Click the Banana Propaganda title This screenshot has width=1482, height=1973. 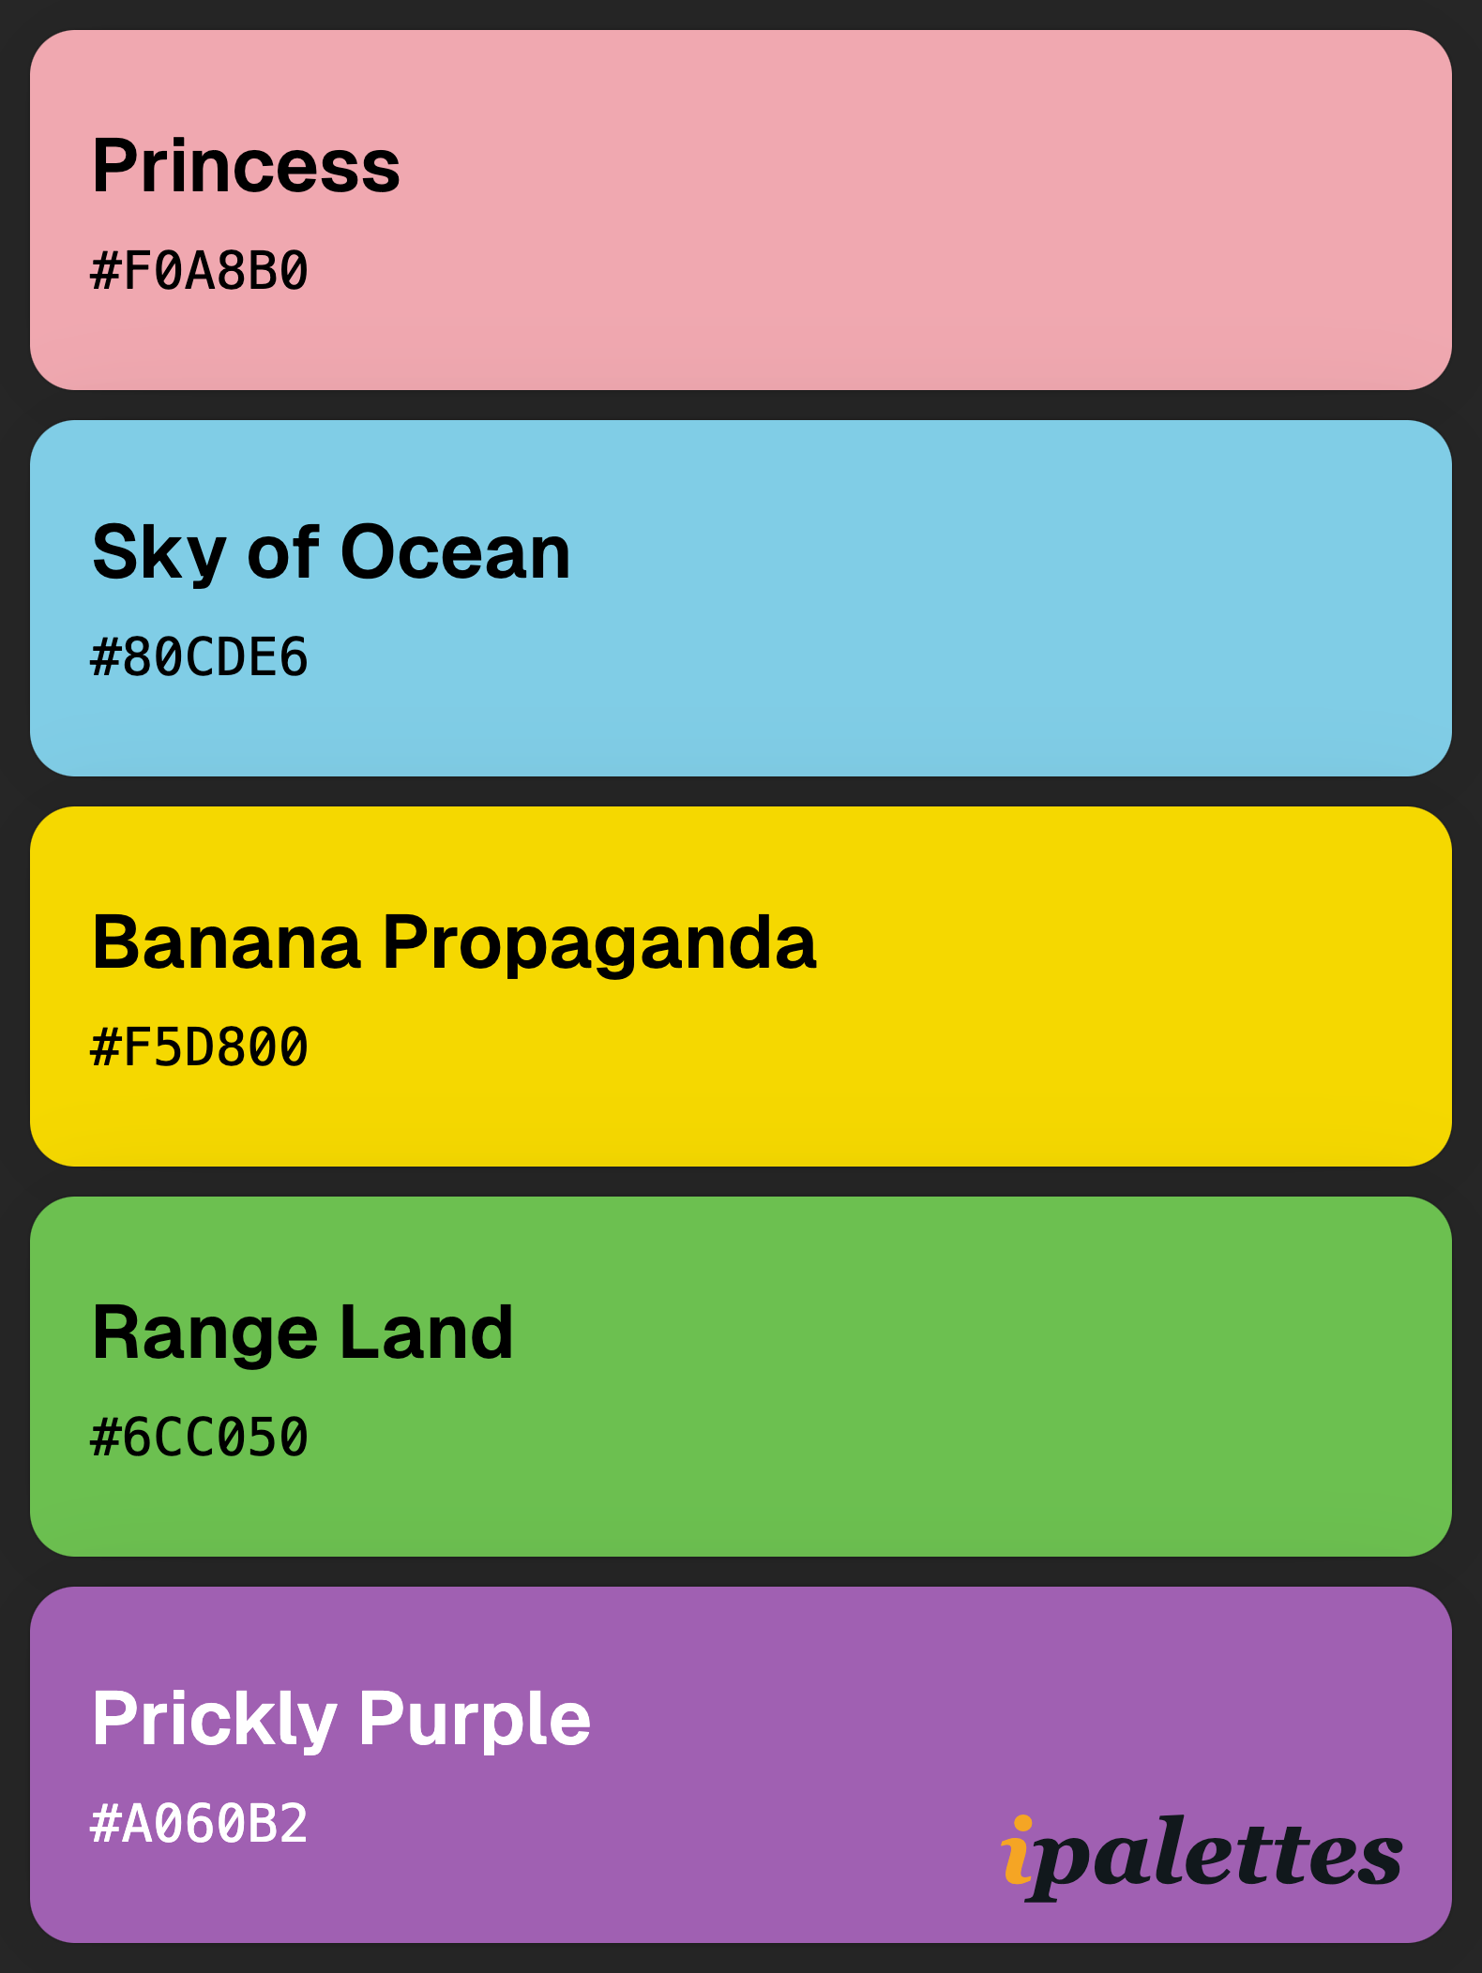(455, 943)
